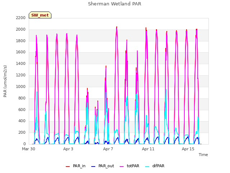This screenshot has width=230, height=173.
Task: Click the 0 y-axis tick label
Action: (x=24, y=144)
